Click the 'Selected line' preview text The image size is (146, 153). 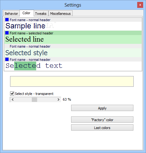25,39
